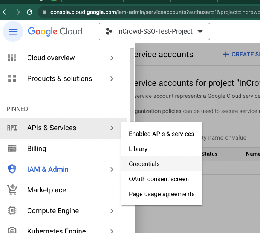Click the Status column header
The width and height of the screenshot is (260, 233).
[x=210, y=154]
